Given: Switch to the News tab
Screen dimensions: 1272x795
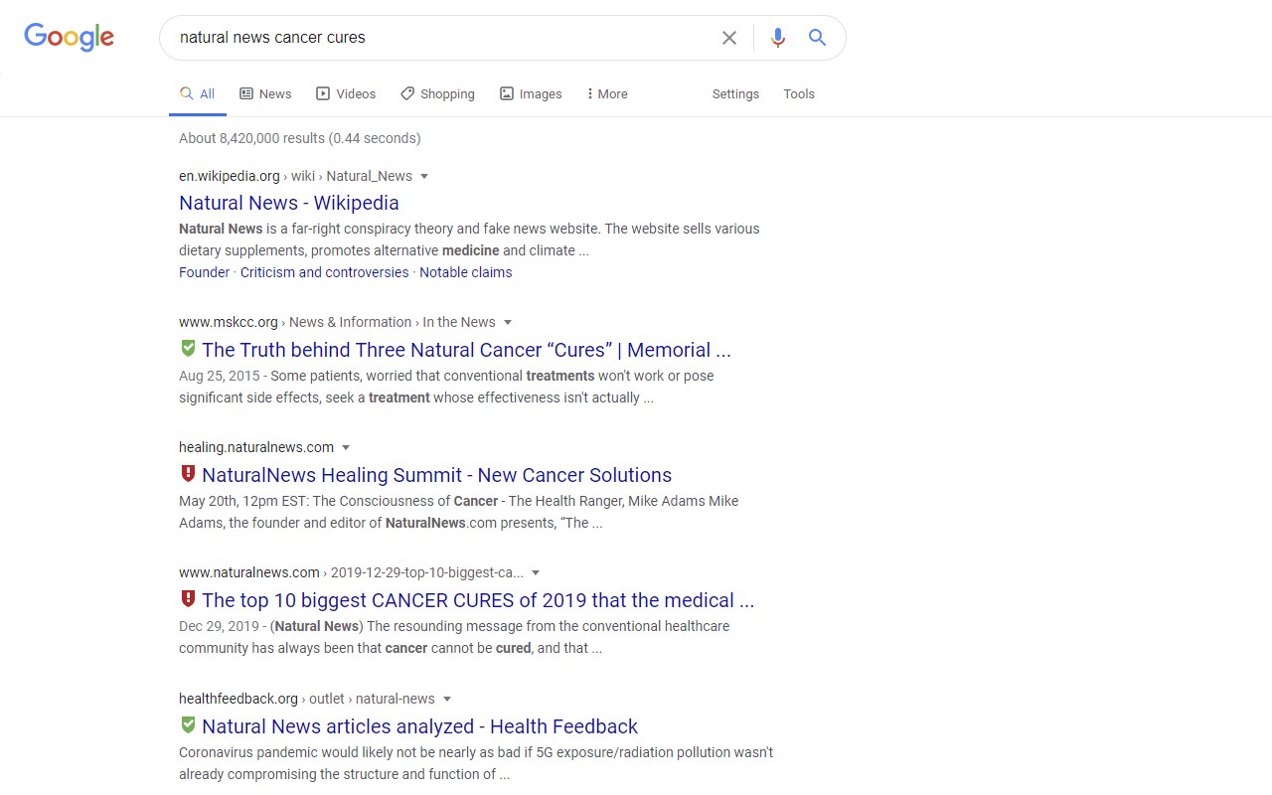Looking at the screenshot, I should tap(265, 93).
